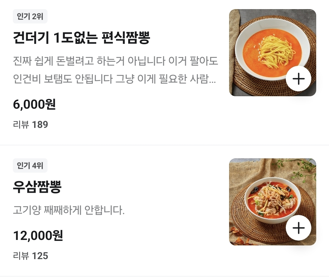Tap the plus icon on 우삼짬뽕
Screen dimensions: 329x278
[298, 228]
